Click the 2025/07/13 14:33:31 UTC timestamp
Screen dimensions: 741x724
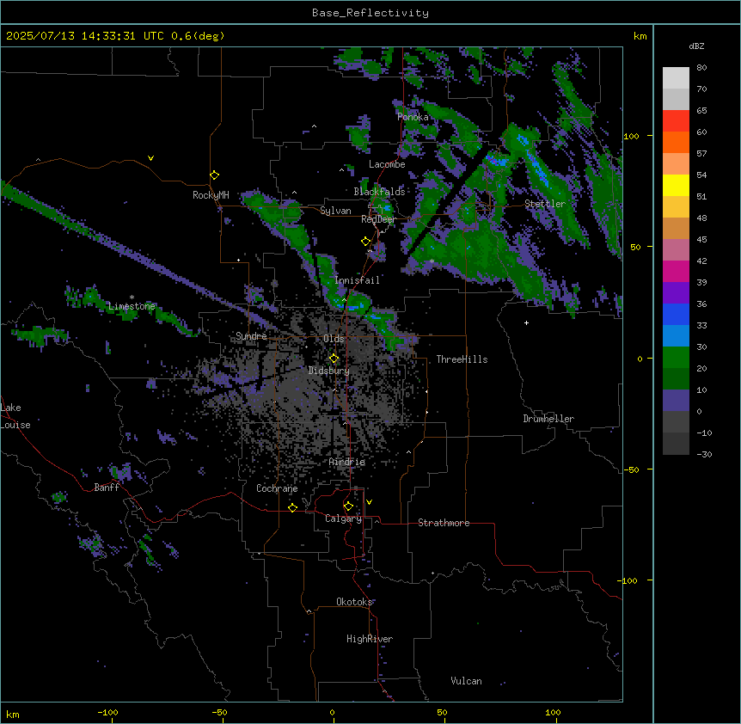85,36
